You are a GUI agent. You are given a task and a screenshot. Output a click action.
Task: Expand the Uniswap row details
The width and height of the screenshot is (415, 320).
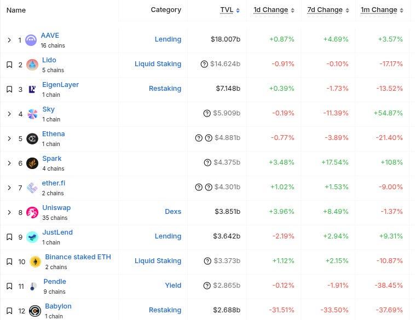point(9,212)
